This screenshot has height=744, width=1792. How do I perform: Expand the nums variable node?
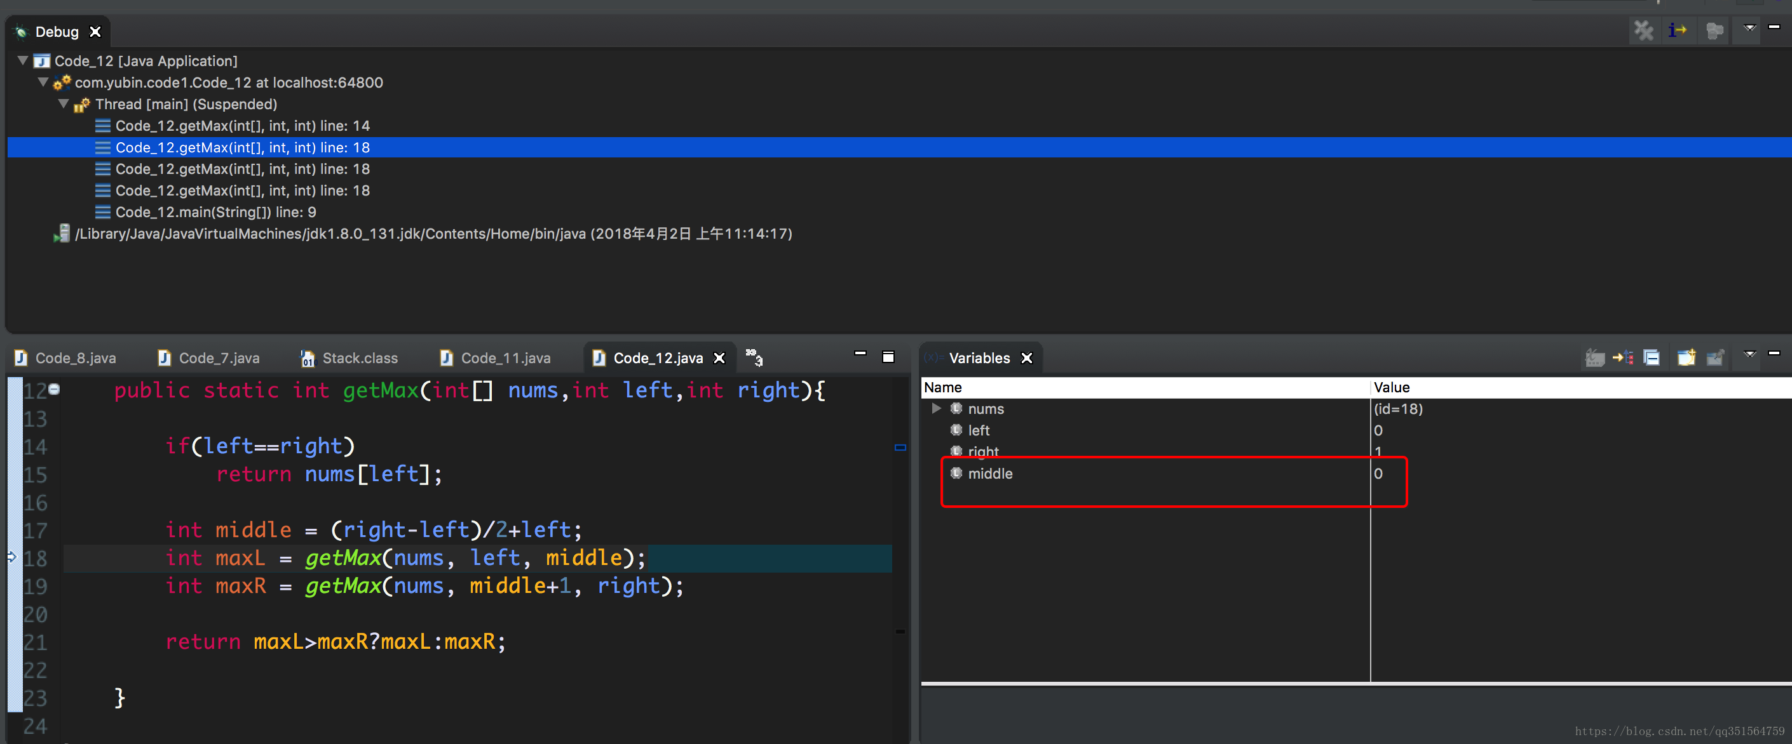[936, 408]
